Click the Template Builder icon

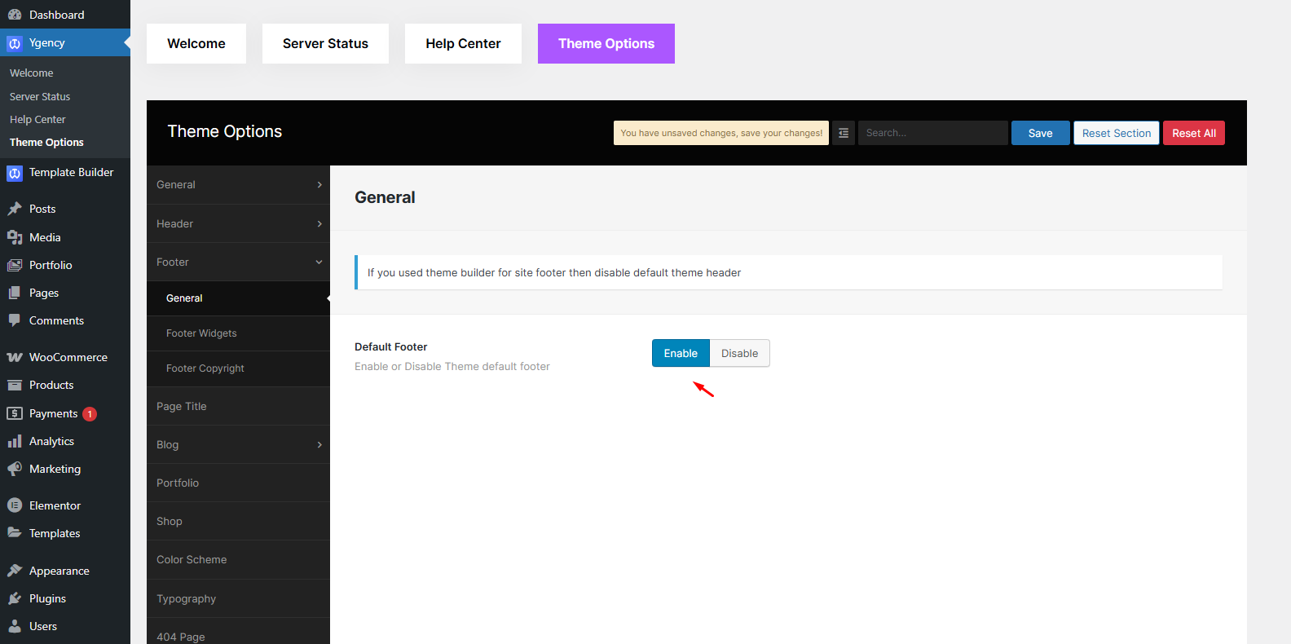pyautogui.click(x=15, y=173)
